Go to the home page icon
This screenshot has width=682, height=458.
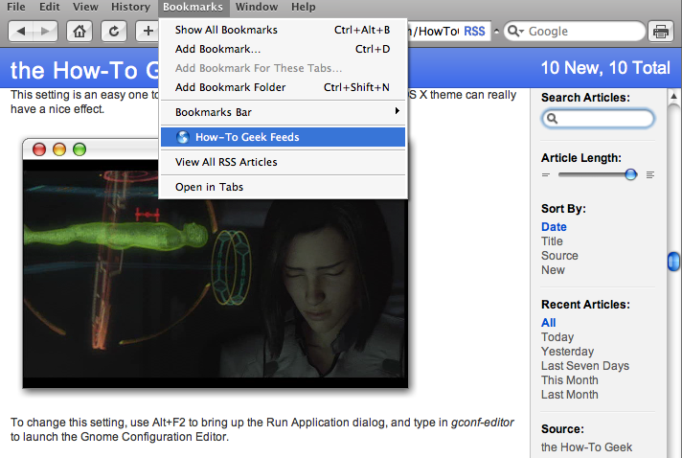[x=80, y=31]
